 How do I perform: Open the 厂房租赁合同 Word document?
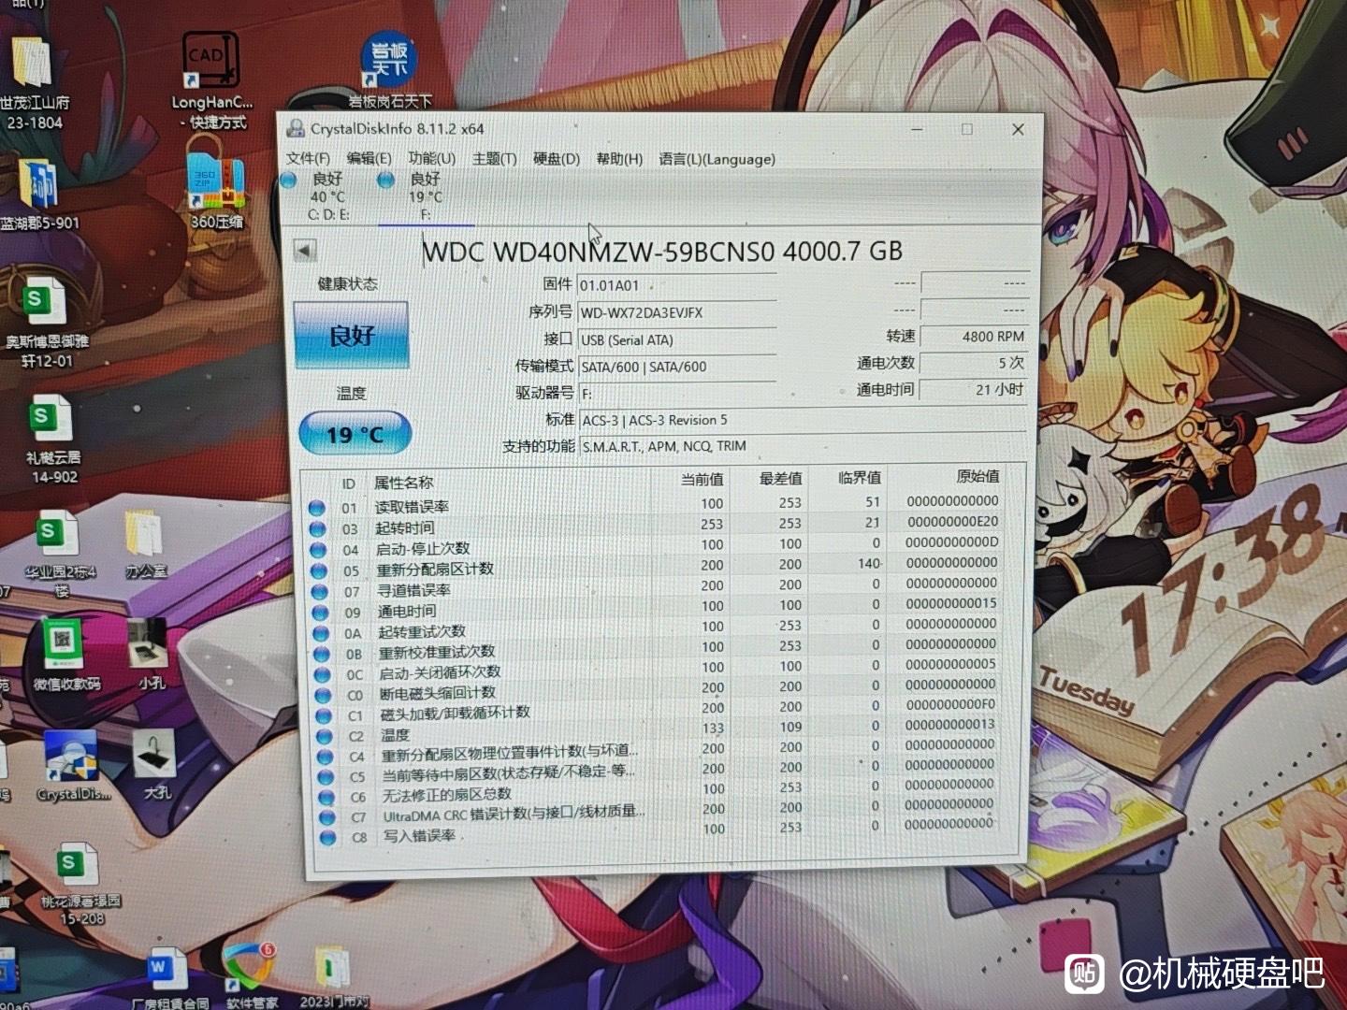coord(168,977)
